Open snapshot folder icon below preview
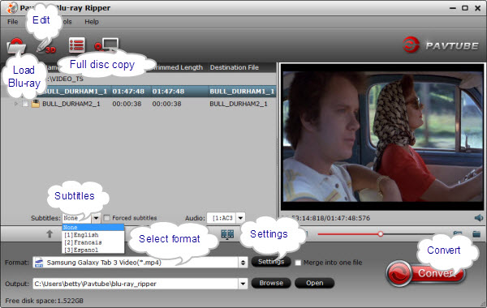The width and height of the screenshot is (487, 308). tap(476, 234)
